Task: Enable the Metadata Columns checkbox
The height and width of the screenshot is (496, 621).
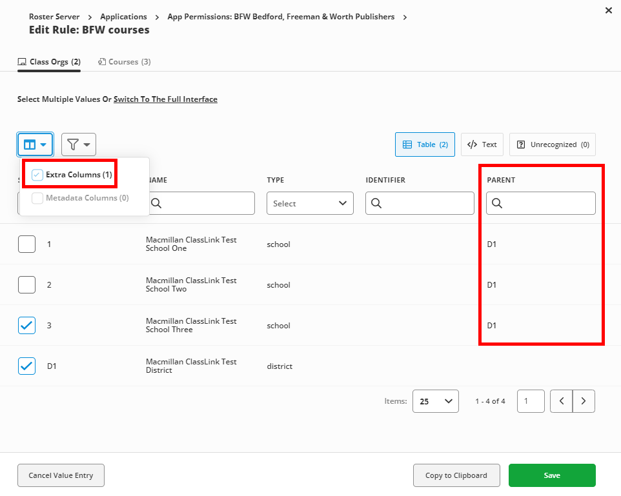Action: click(x=37, y=198)
